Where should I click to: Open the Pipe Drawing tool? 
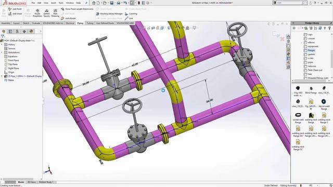55,12
